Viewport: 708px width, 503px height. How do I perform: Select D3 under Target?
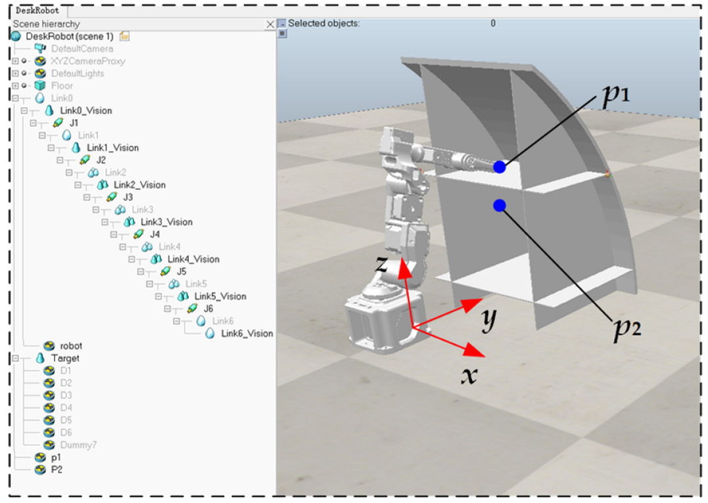pyautogui.click(x=66, y=395)
